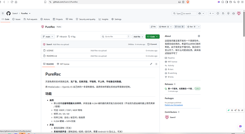Click the Type / to search box
The image size is (245, 134).
184,13
